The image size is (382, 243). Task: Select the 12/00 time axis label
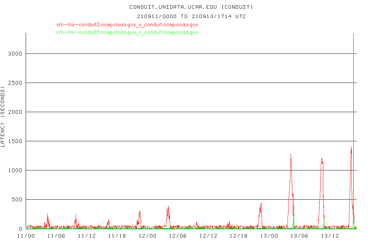tap(148, 236)
